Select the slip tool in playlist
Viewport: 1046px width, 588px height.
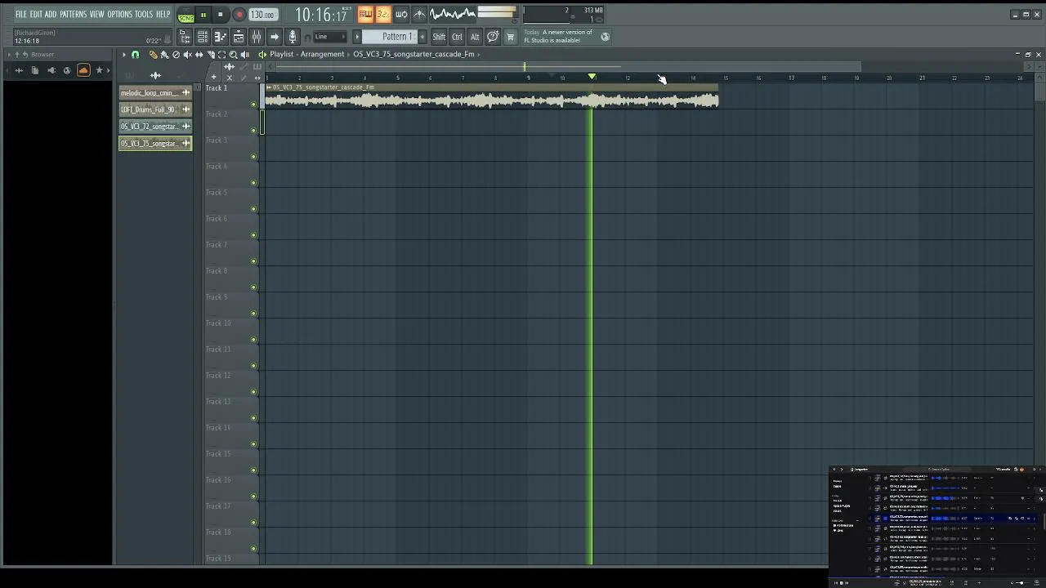[199, 55]
